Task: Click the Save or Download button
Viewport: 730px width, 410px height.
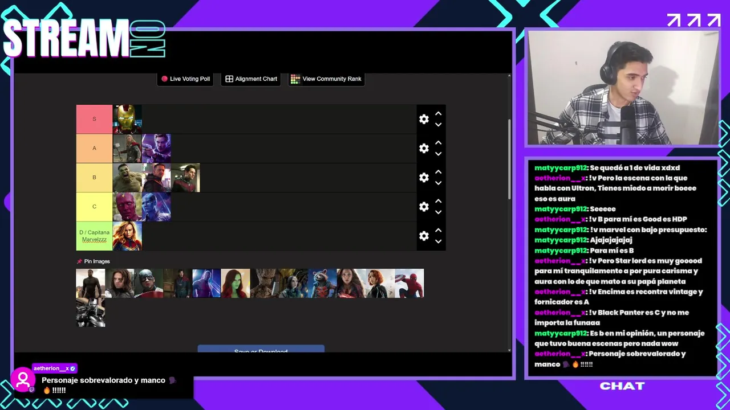Action: (x=261, y=349)
